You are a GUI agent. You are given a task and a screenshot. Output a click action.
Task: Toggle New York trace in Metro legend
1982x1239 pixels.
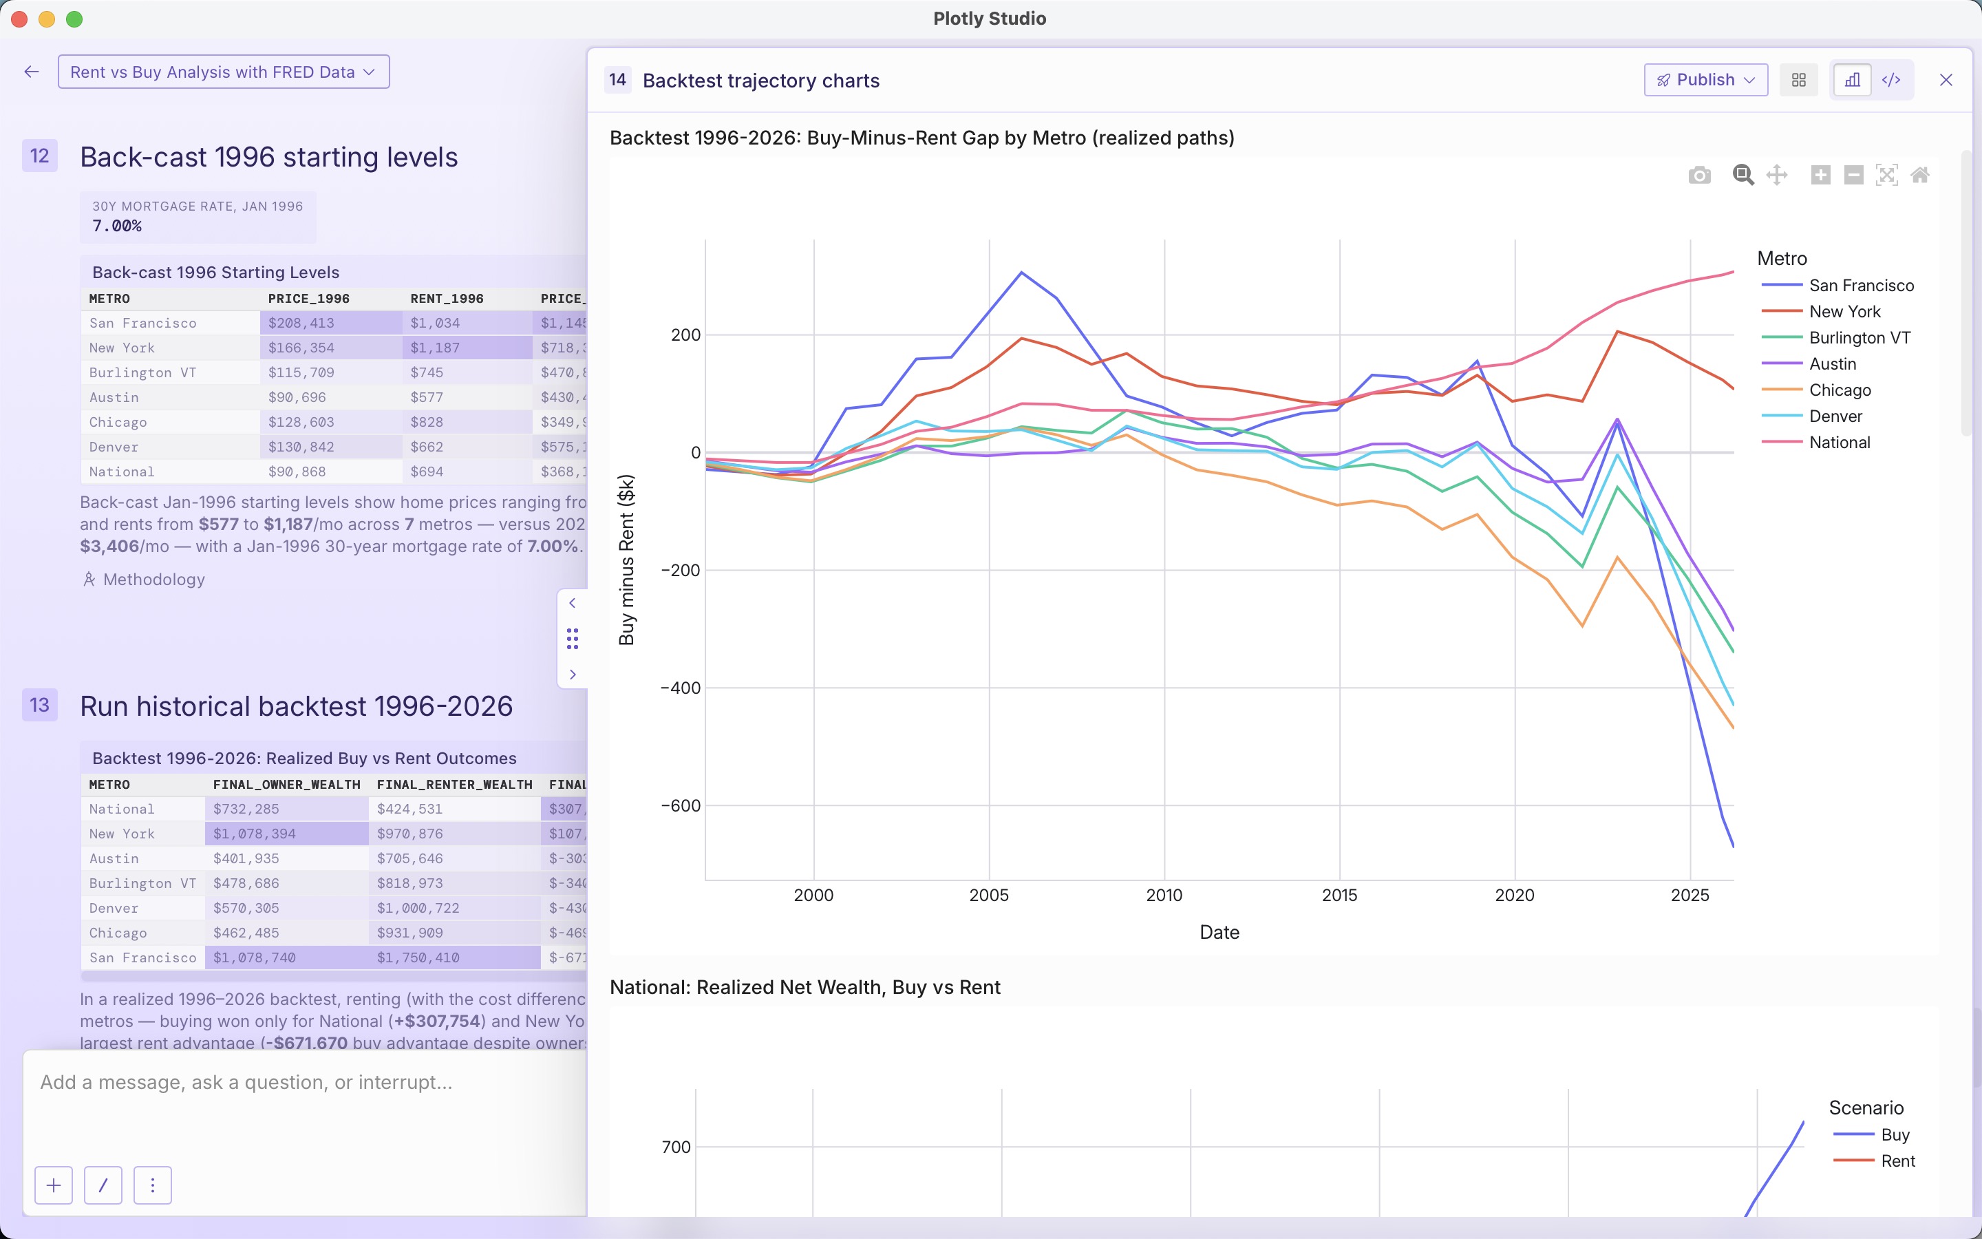click(1821, 311)
